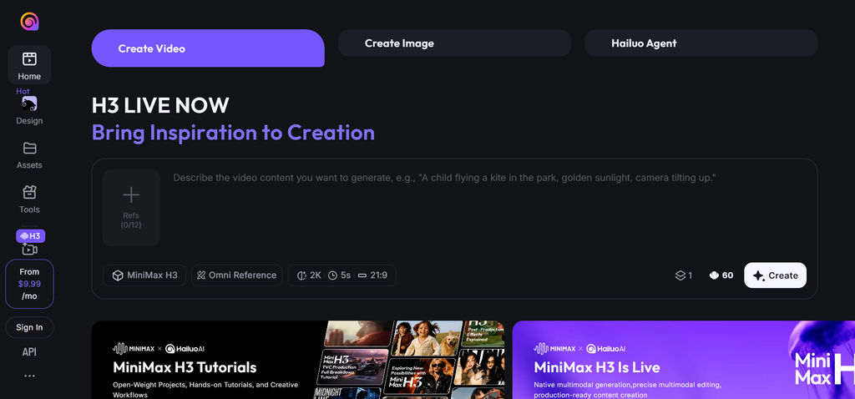Open the golden retriever tutorial thumbnail
The height and width of the screenshot is (399, 855).
425,338
